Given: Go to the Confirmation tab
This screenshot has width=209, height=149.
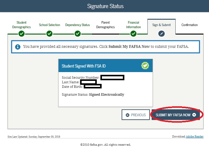Looking at the screenshot, I should 189,25.
